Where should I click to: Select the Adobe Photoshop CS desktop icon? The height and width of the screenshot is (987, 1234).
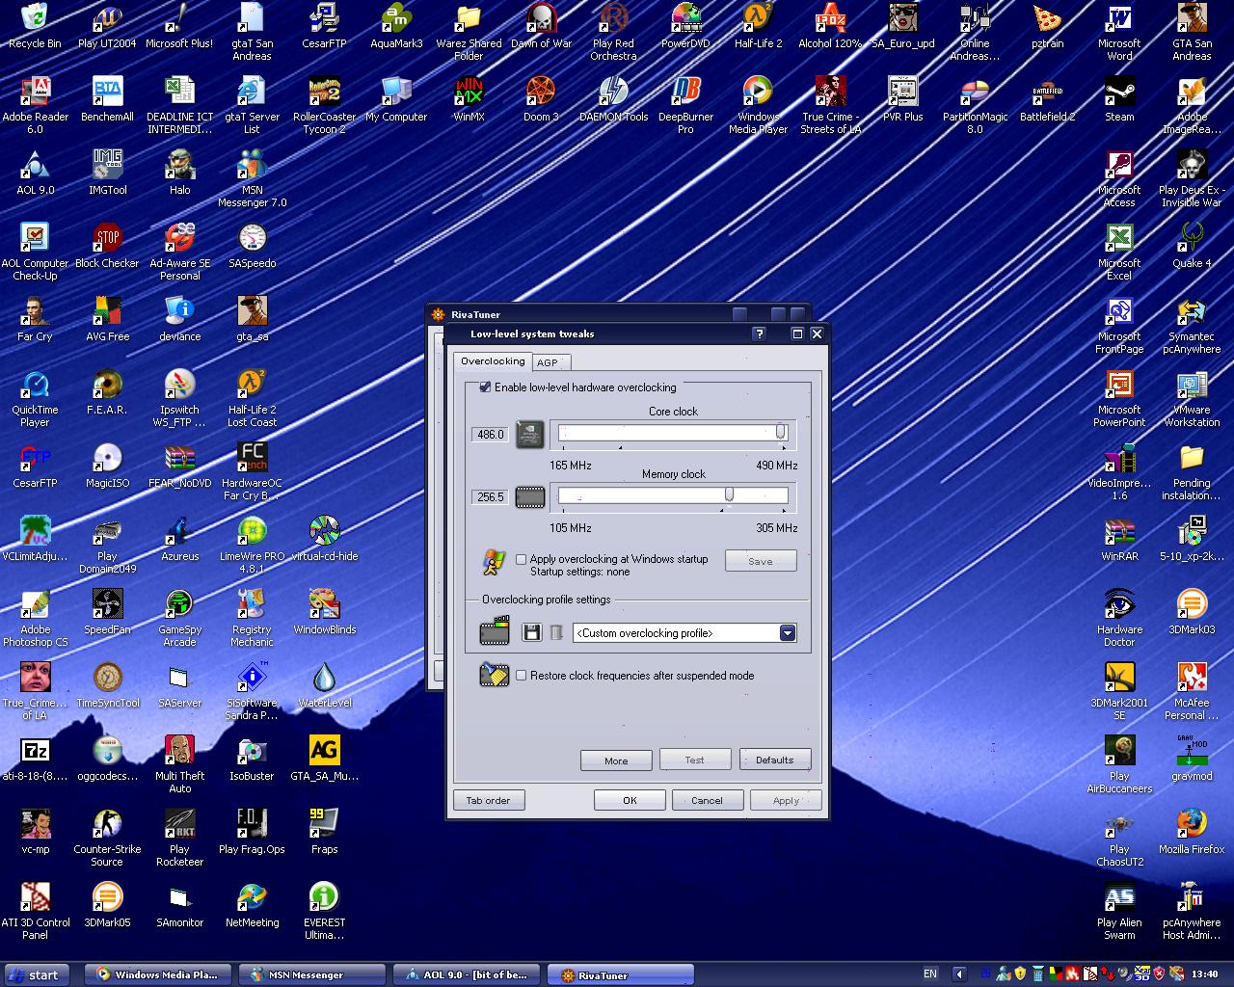click(x=35, y=618)
